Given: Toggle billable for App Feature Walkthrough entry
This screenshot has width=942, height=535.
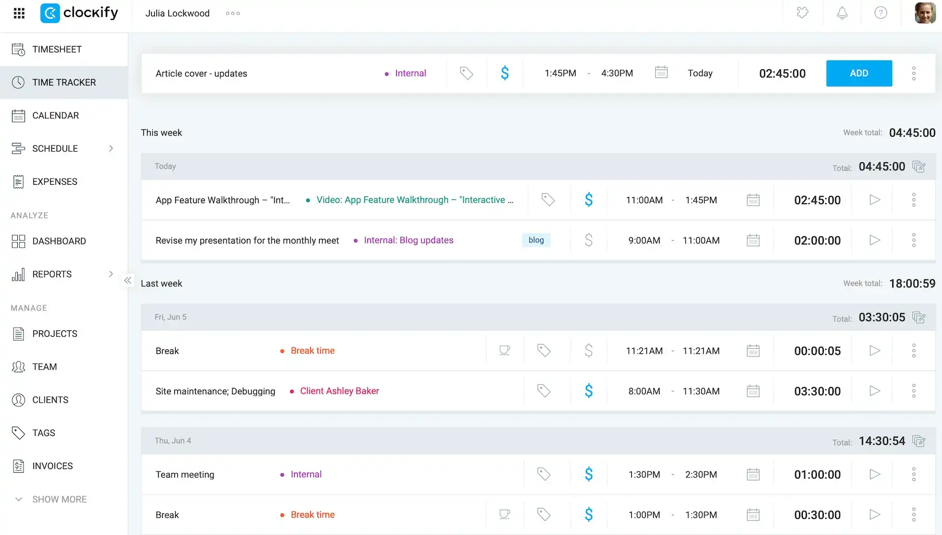Looking at the screenshot, I should pyautogui.click(x=589, y=199).
